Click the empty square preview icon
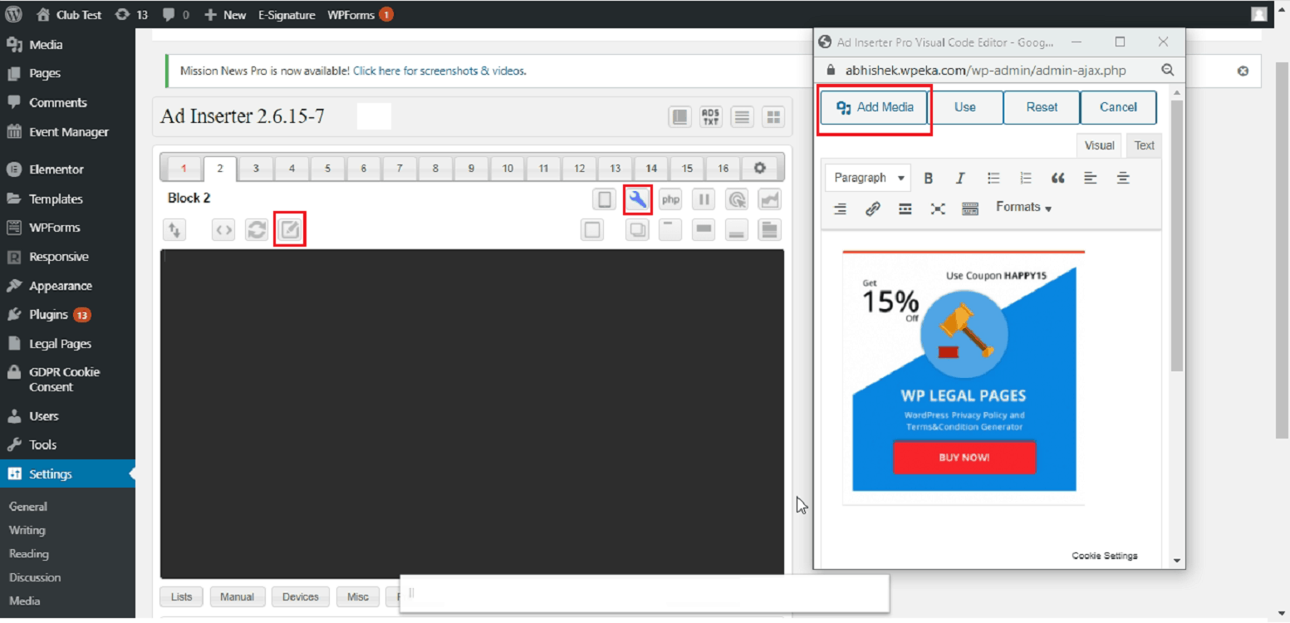The image size is (1290, 623). (592, 230)
